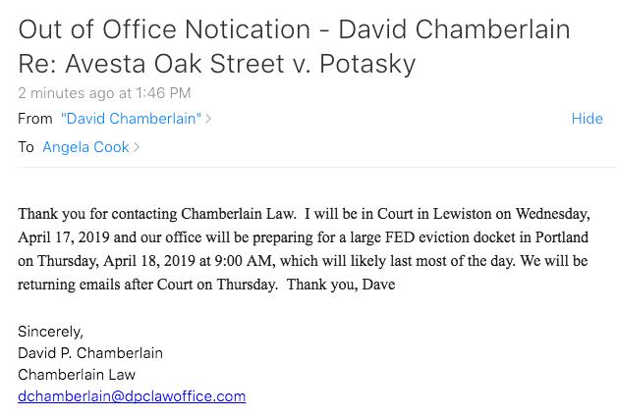Expand chevron beside David Chamberlain sender
The height and width of the screenshot is (417, 617).
click(208, 119)
